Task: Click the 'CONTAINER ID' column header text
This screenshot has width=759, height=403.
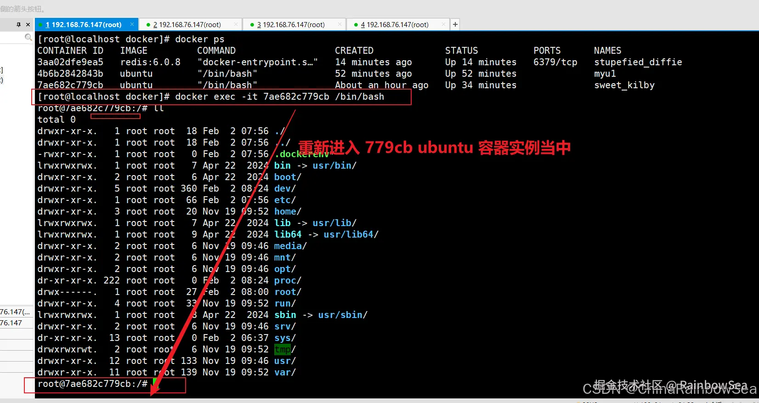Action: click(x=70, y=51)
